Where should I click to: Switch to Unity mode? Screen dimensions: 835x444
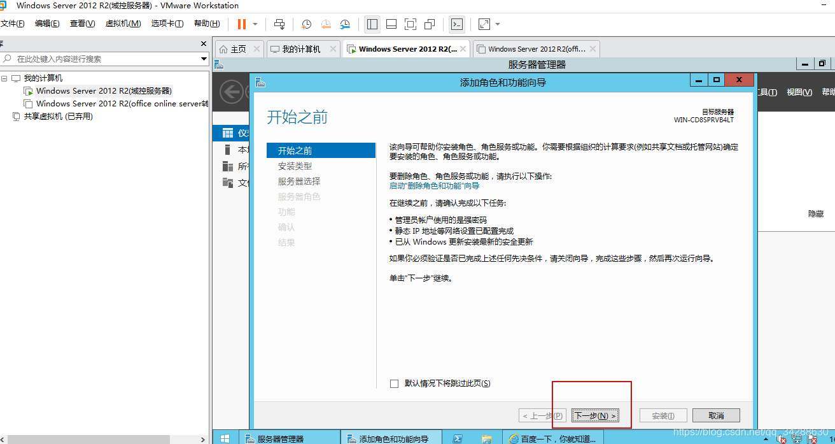tap(430, 24)
